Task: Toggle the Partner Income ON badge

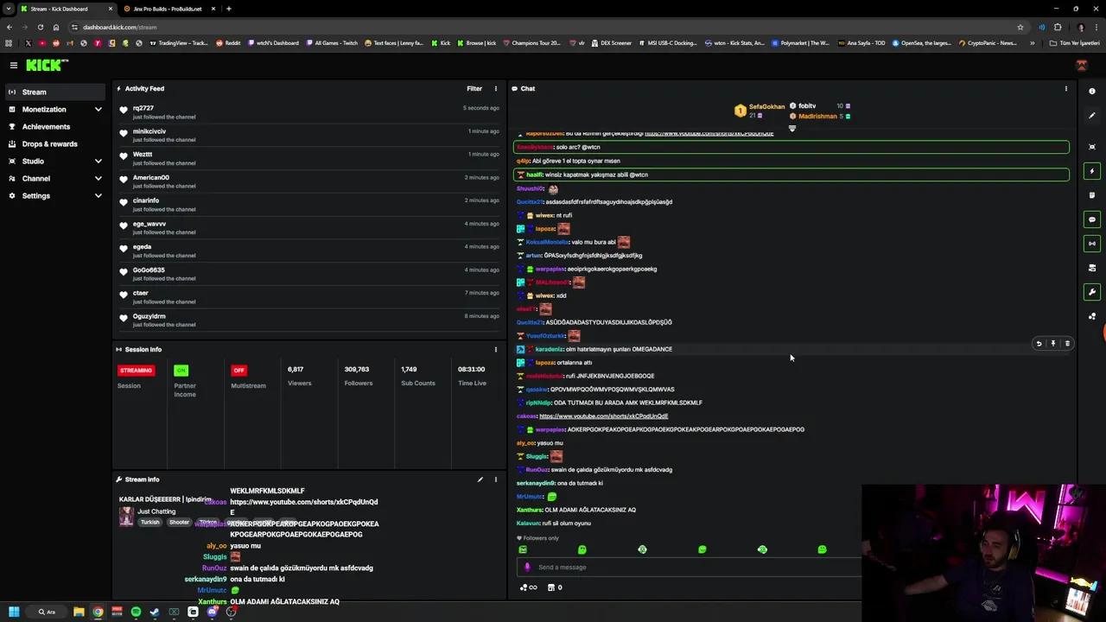Action: (x=181, y=370)
